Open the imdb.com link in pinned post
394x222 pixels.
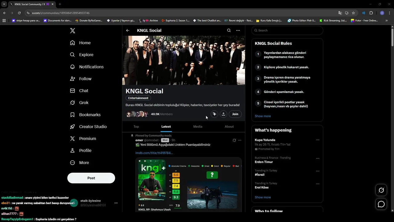[x=154, y=153]
